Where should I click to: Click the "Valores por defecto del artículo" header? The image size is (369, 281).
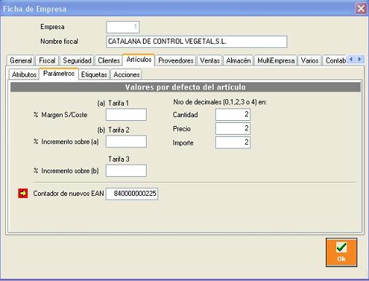tap(185, 87)
